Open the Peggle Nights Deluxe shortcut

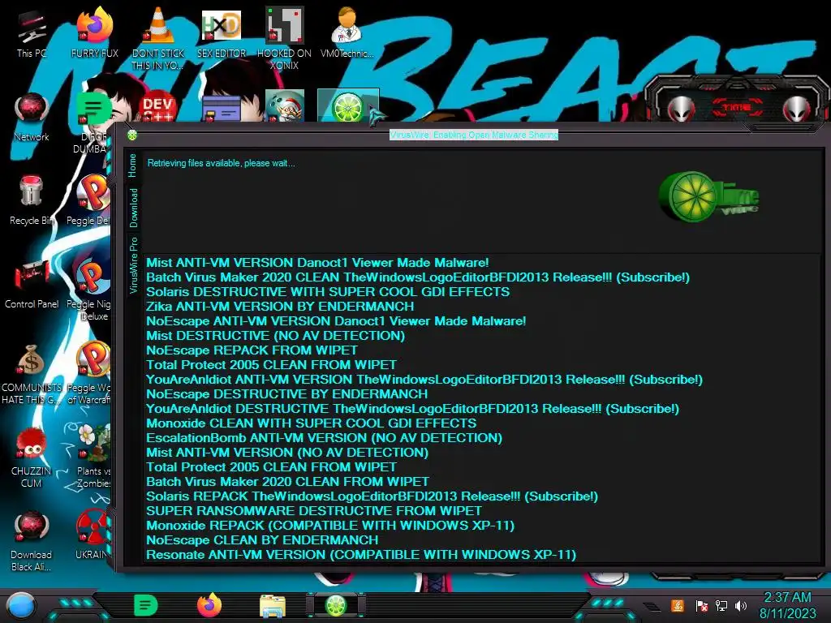(91, 277)
